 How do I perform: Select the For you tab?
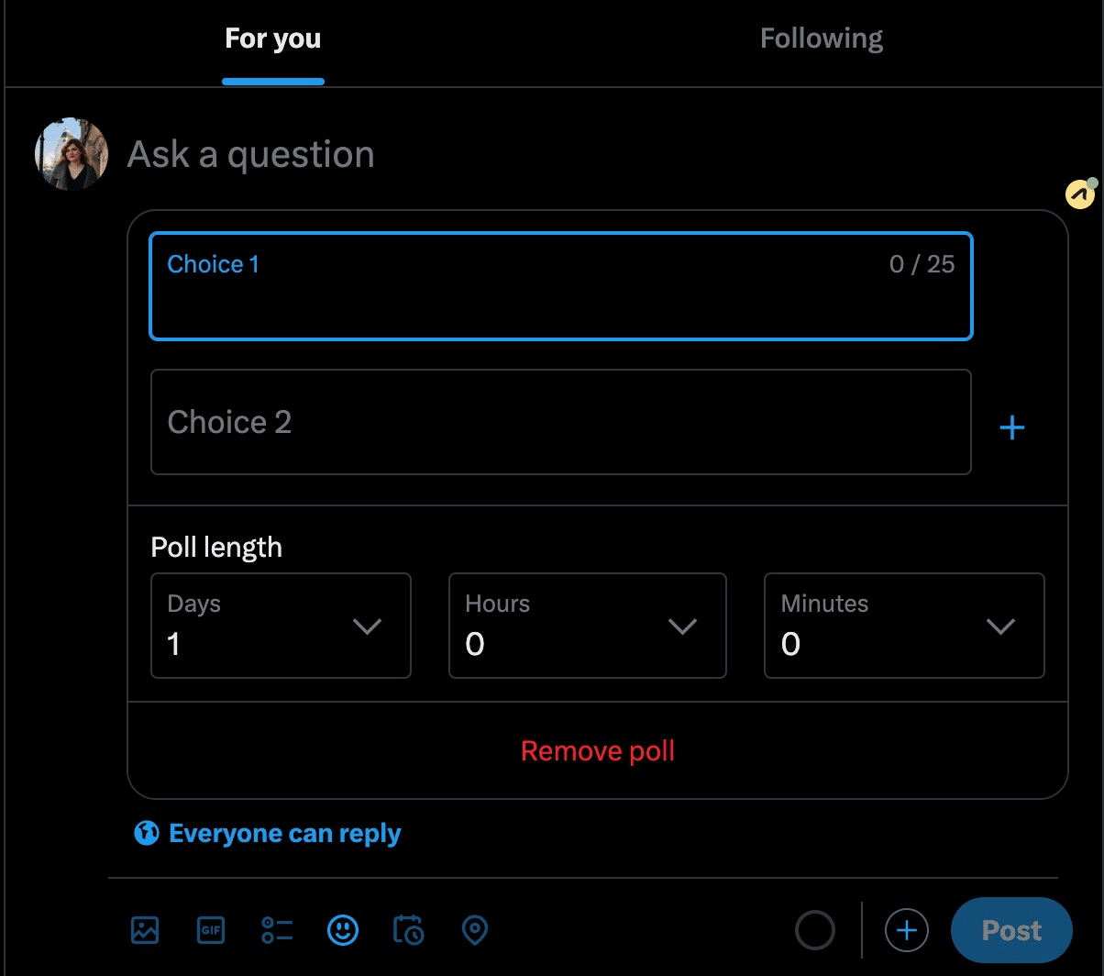click(272, 38)
